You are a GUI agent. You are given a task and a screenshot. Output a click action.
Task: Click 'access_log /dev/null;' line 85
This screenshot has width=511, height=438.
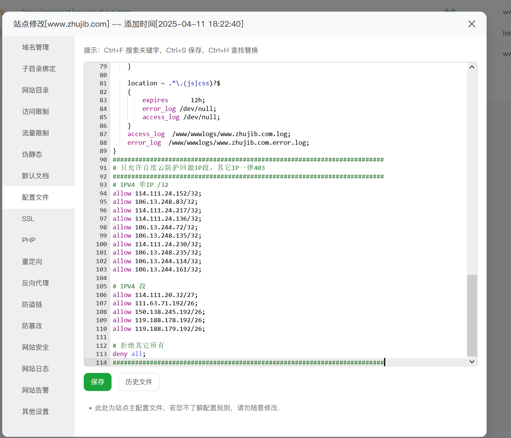pos(181,117)
